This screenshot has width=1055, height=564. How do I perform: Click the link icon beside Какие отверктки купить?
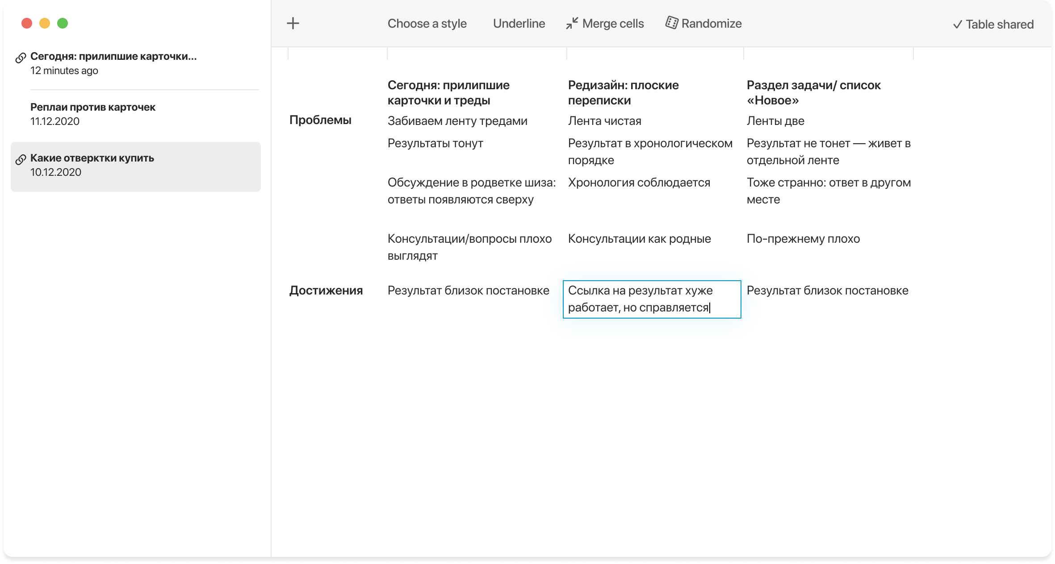[21, 160]
